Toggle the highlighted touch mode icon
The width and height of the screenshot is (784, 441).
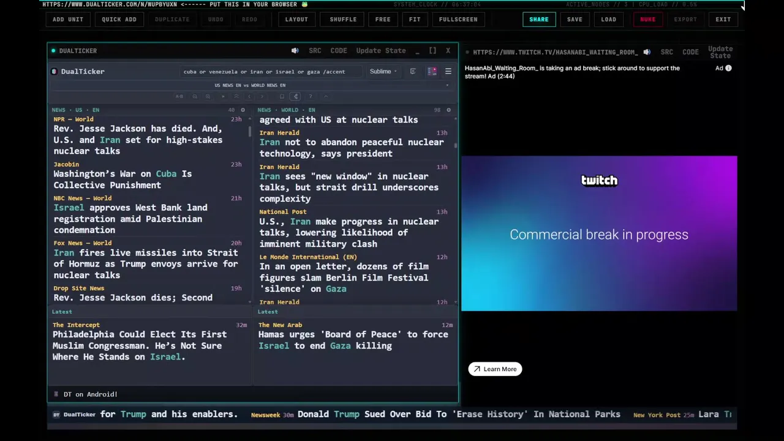pos(295,96)
